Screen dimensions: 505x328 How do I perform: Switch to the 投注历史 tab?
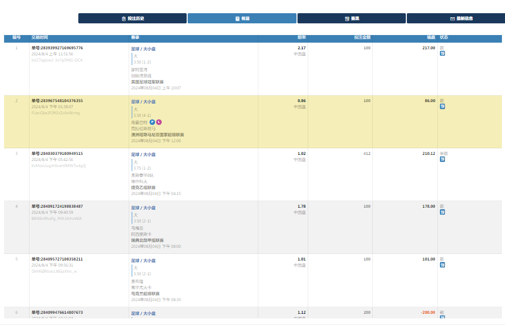click(x=132, y=18)
